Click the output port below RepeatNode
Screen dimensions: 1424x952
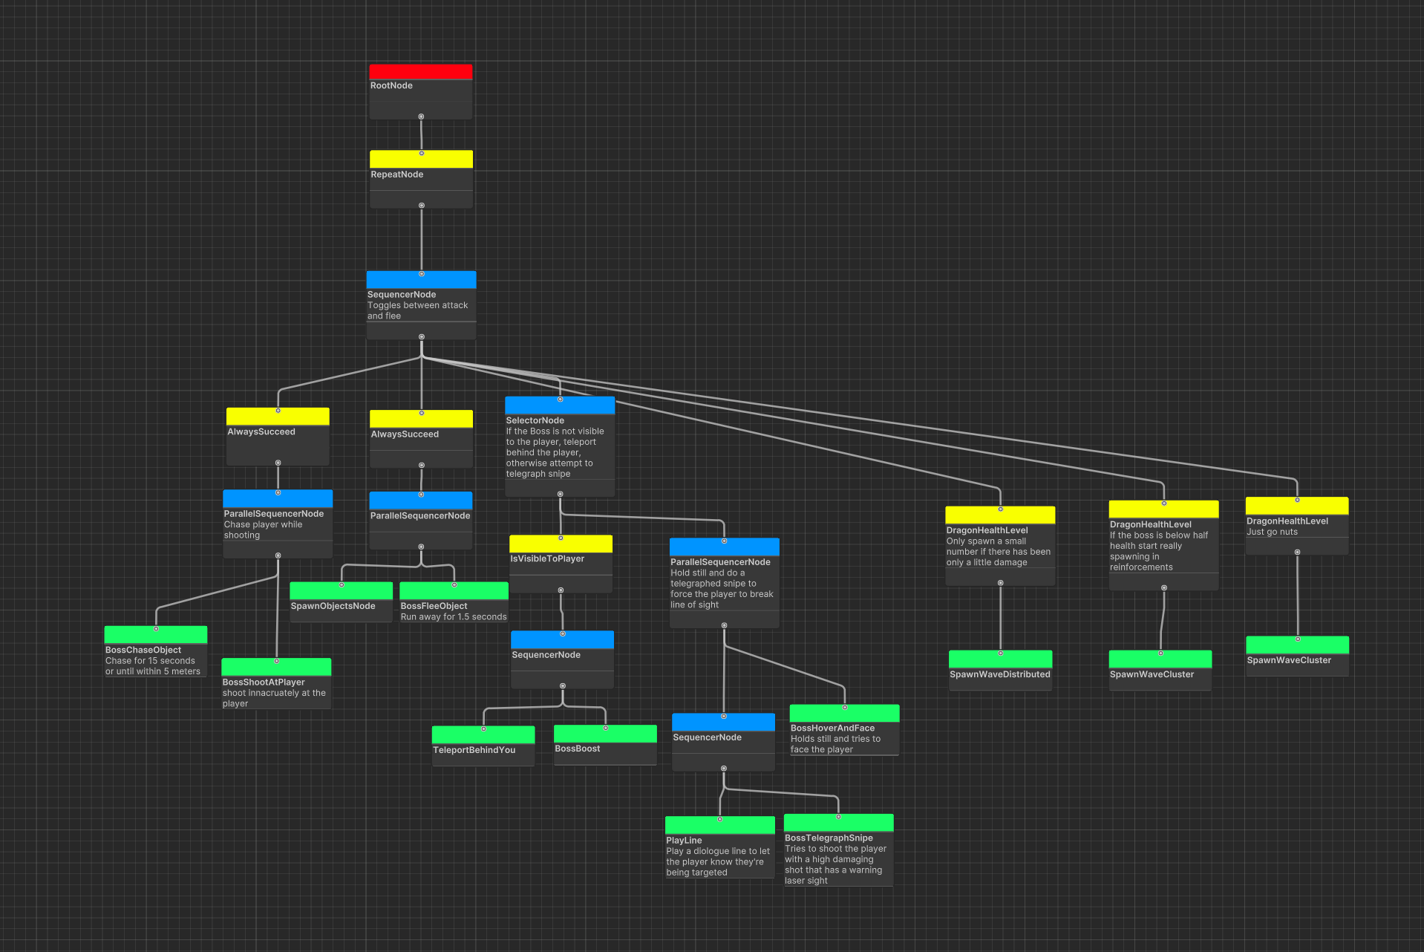(x=422, y=206)
